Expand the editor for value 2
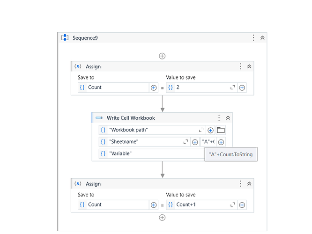 [232, 88]
